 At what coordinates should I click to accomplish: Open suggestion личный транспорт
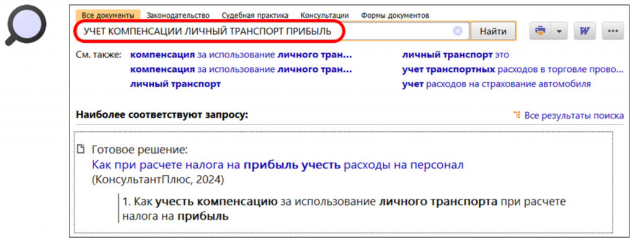pyautogui.click(x=175, y=84)
